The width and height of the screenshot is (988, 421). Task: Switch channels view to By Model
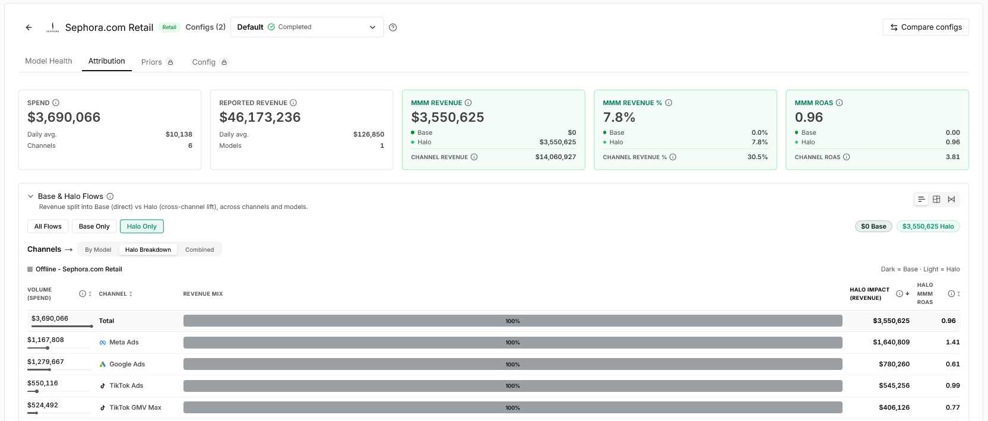(98, 249)
